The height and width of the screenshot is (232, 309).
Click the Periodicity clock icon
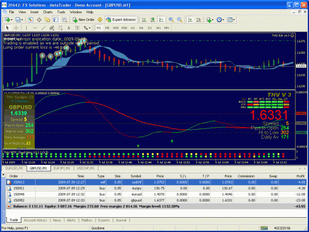coord(219,20)
